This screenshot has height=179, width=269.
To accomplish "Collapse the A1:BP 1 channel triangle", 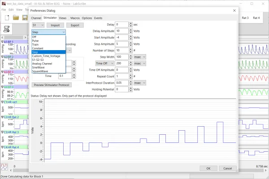I will coord(2,42).
